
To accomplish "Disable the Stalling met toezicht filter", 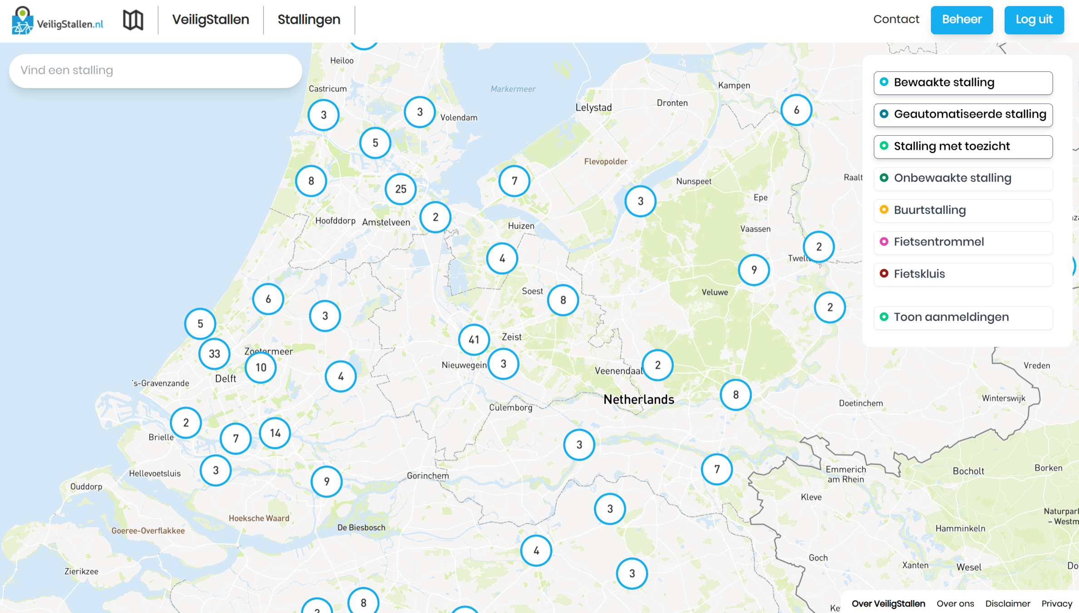I will point(963,147).
